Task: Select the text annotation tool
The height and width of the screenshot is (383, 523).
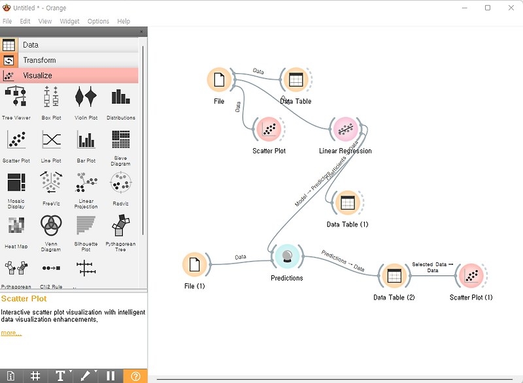Action: (x=60, y=376)
